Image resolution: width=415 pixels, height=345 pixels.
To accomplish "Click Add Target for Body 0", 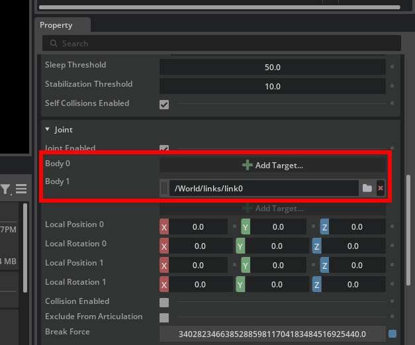I will [x=273, y=165].
